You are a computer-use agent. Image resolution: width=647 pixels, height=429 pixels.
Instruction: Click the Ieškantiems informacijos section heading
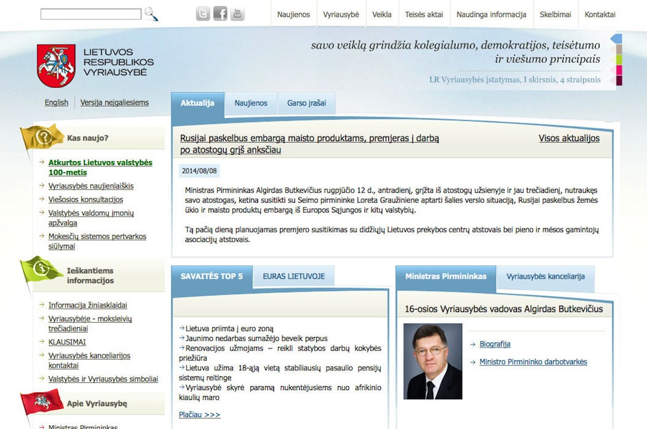click(90, 276)
